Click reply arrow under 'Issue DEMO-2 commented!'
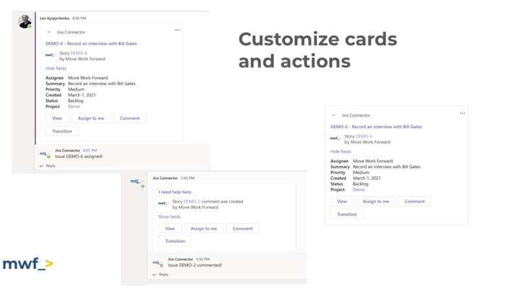 [x=154, y=274]
